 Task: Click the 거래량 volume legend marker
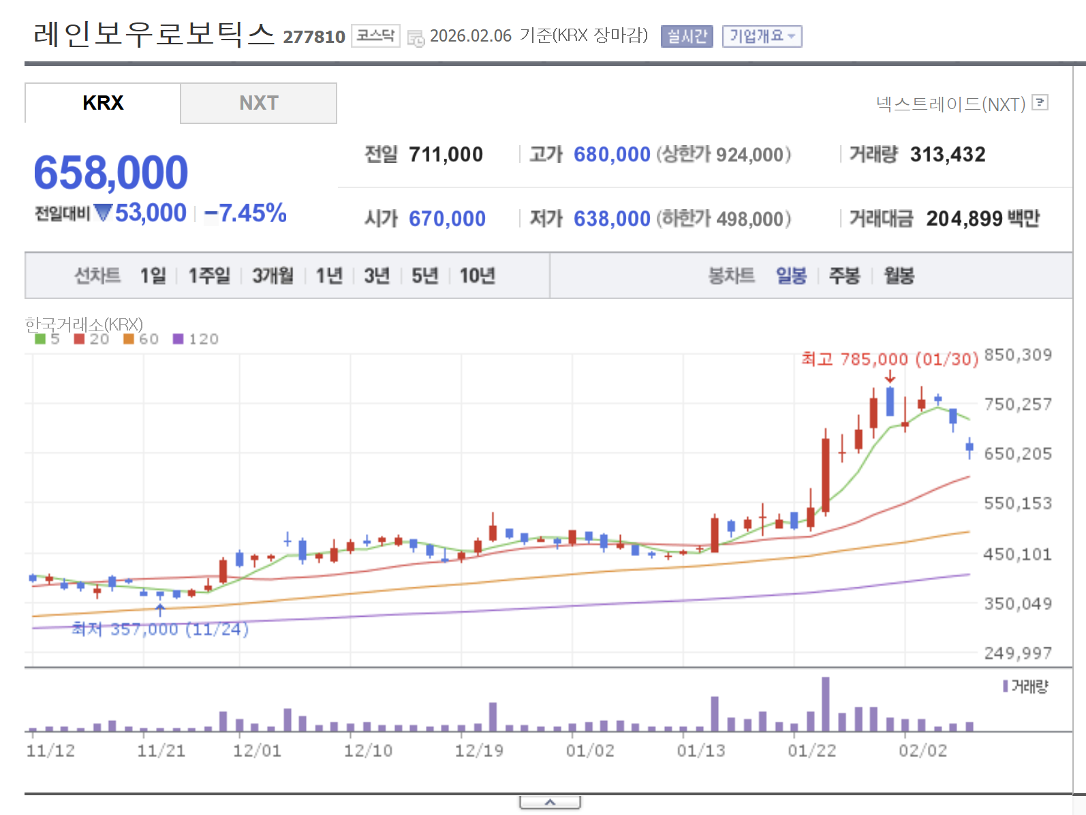(1005, 686)
